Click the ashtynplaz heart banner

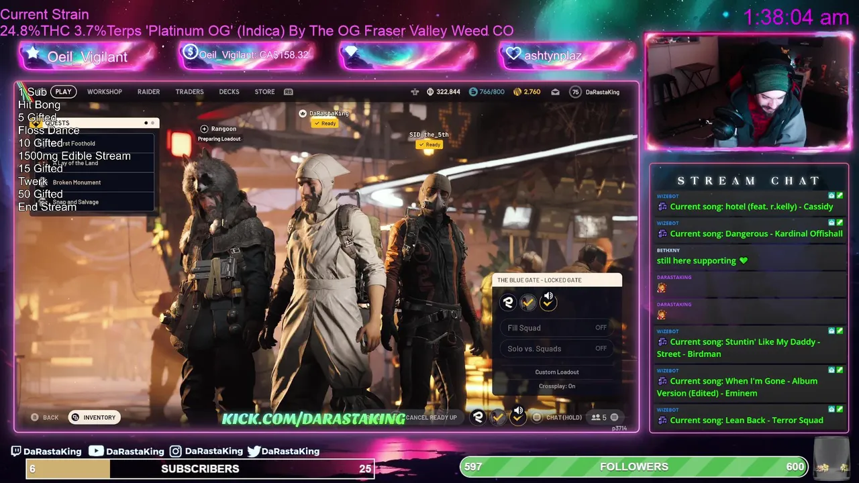pos(567,56)
